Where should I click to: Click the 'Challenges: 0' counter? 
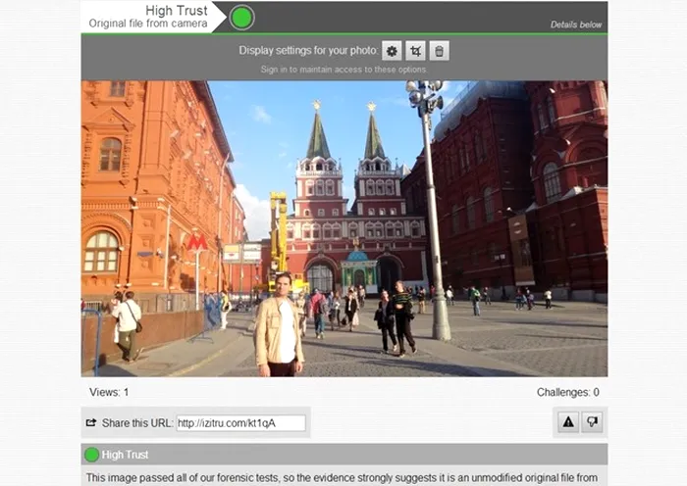[x=567, y=392]
